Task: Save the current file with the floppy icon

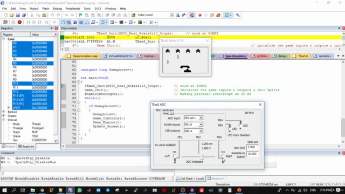Action: pyautogui.click(x=18, y=15)
